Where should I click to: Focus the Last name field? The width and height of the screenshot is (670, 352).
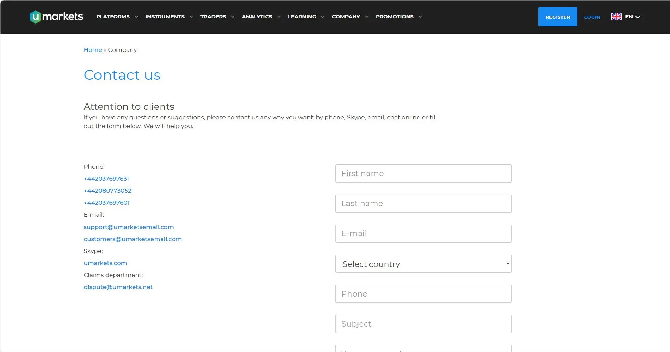423,203
